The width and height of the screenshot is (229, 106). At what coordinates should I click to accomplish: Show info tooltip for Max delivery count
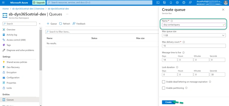[x=184, y=42]
